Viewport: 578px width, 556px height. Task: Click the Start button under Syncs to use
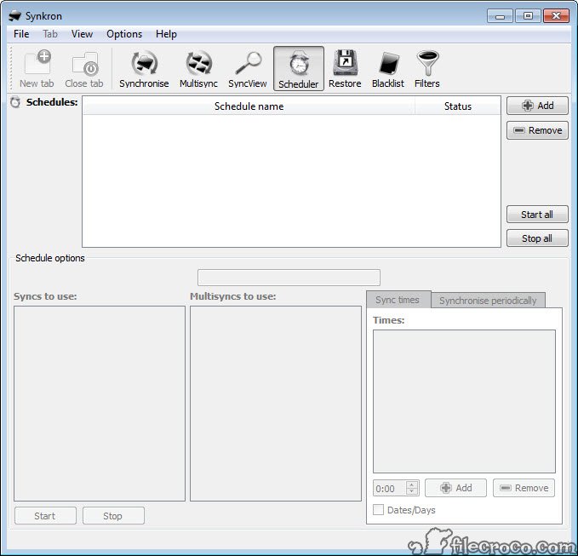point(45,515)
